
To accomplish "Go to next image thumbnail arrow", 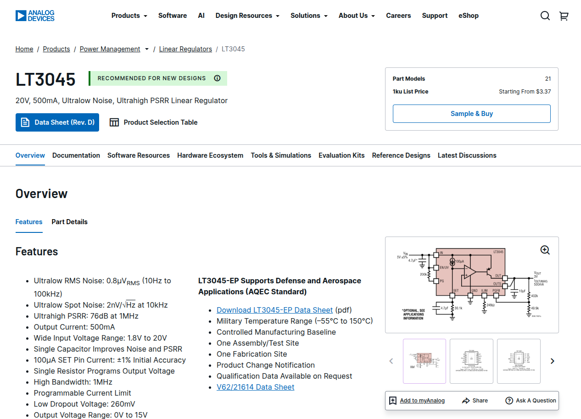I will (553, 361).
